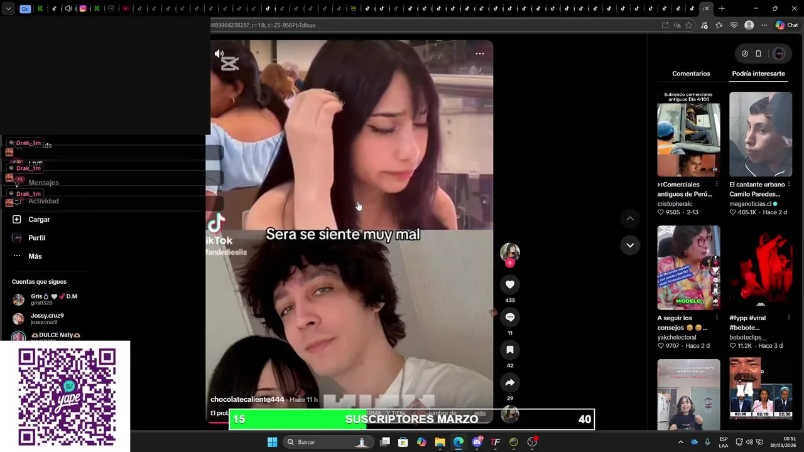Screen dimensions: 804x452
Task: Click the get-app phone icon at top right
Action: tap(758, 53)
